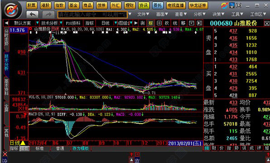Switch to the 模板 template toggle
The height and width of the screenshot is (163, 270).
tap(24, 149)
